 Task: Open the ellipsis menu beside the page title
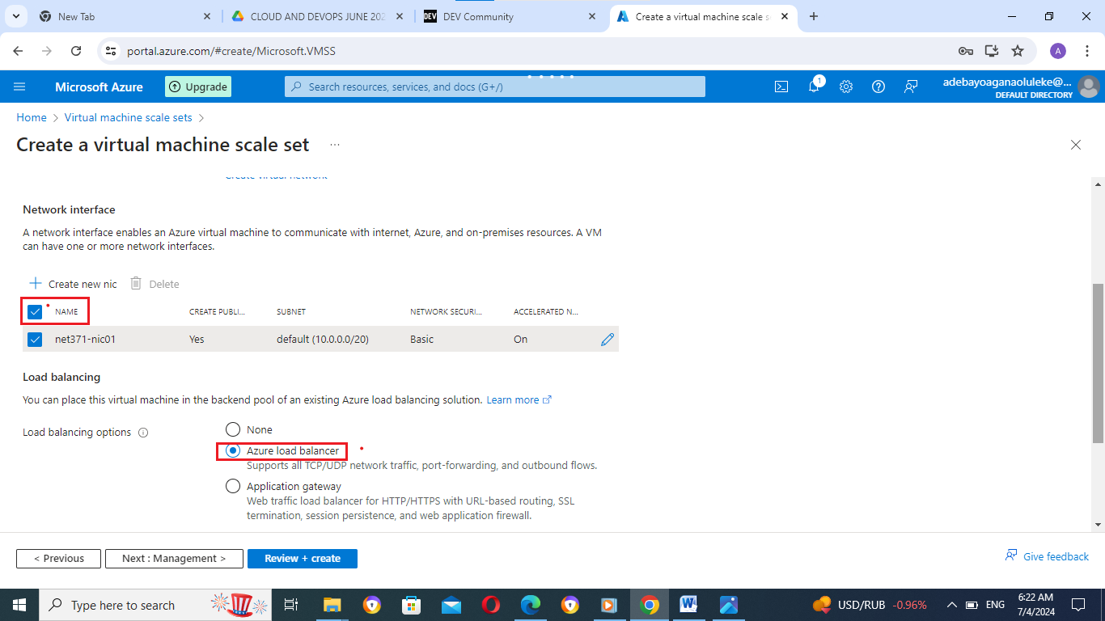[x=335, y=145]
